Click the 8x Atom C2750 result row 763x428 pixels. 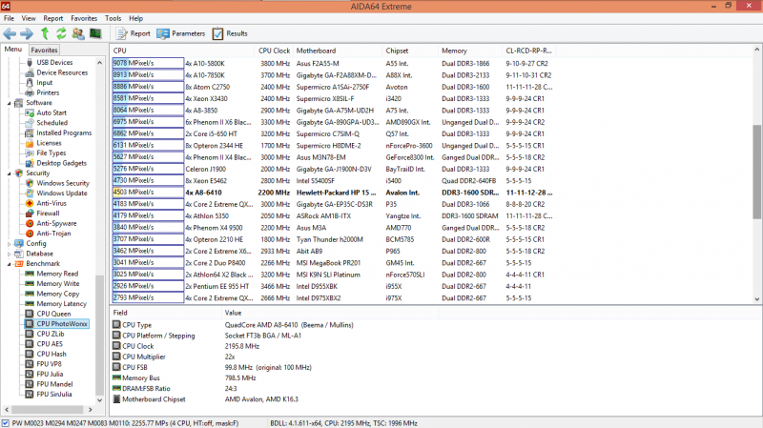[333, 87]
